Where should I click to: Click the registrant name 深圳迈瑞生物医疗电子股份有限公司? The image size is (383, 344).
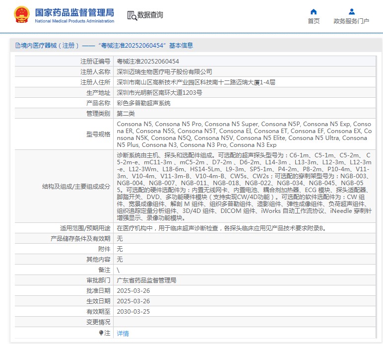click(x=164, y=72)
